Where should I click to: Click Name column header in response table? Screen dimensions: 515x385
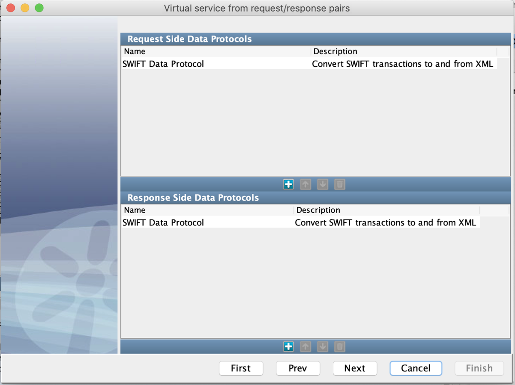[207, 210]
